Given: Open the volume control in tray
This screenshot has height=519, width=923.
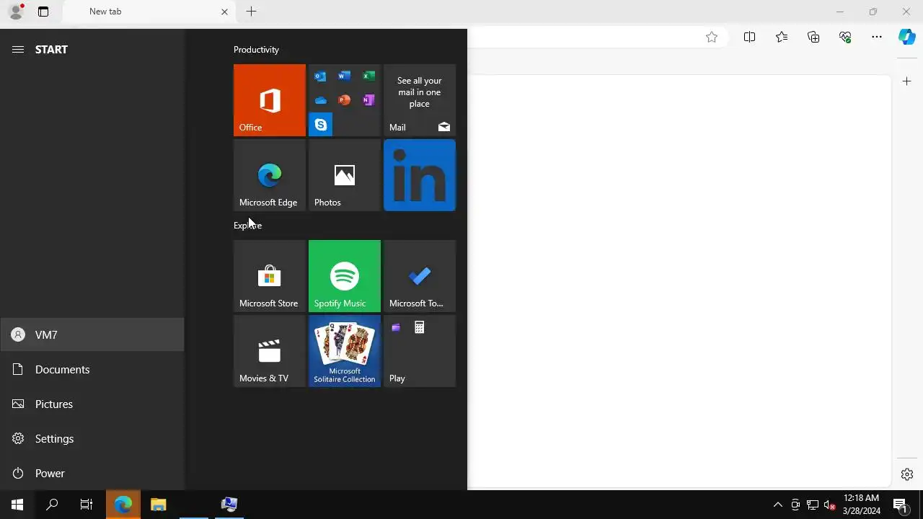Looking at the screenshot, I should [x=830, y=505].
